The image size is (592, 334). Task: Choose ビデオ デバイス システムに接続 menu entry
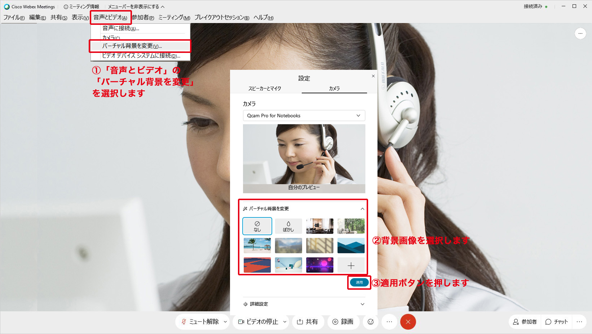click(140, 56)
